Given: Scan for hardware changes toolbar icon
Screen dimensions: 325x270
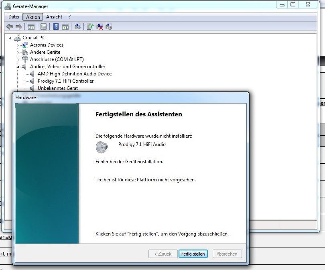Looking at the screenshot, I should (78, 26).
